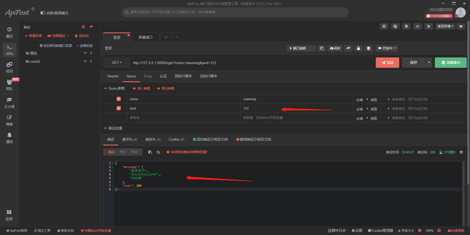Image resolution: width=470 pixels, height=235 pixels.
Task: Click the refresh icon in project panel
Action: pos(83,27)
